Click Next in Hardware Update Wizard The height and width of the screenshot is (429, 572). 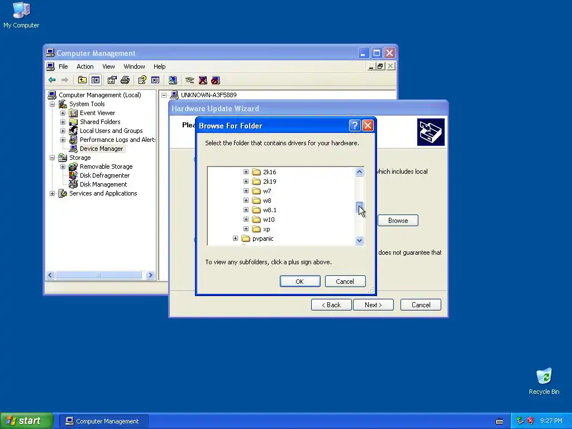coord(373,305)
